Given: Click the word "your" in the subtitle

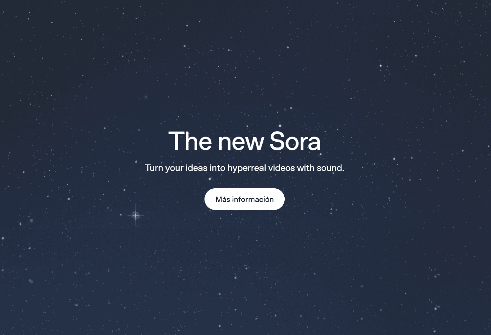Looking at the screenshot, I should [175, 169].
